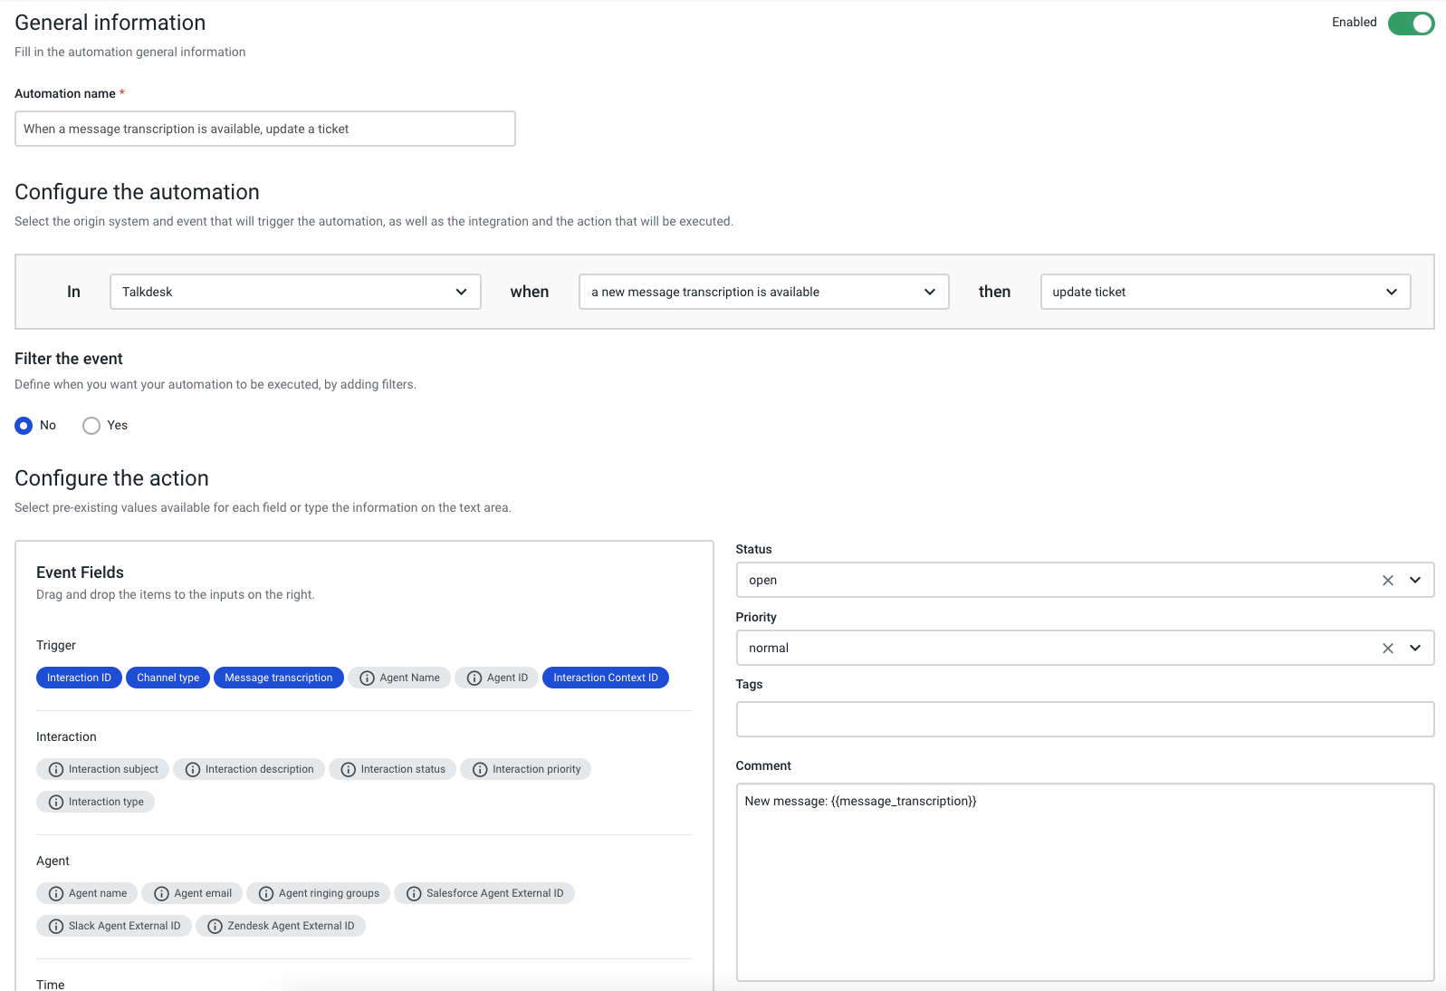1446x991 pixels.
Task: Click the Interaction Context ID chip
Action: tap(605, 678)
